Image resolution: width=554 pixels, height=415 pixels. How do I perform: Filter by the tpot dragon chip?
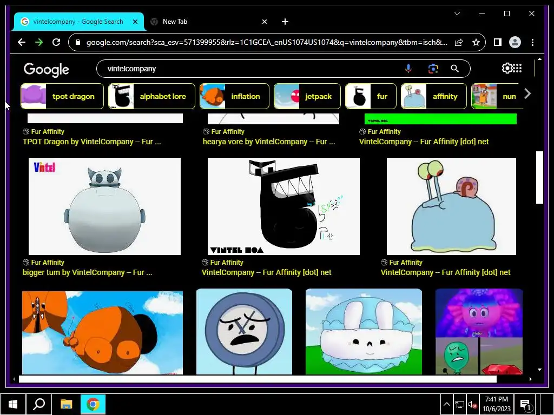tap(62, 96)
